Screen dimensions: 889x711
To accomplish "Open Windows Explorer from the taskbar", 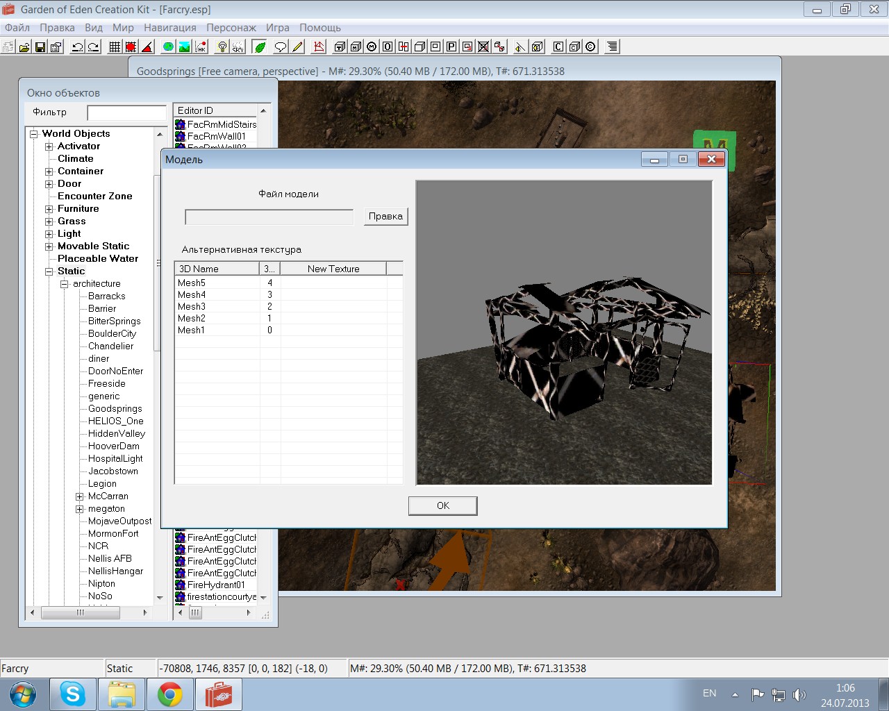I will tap(122, 694).
